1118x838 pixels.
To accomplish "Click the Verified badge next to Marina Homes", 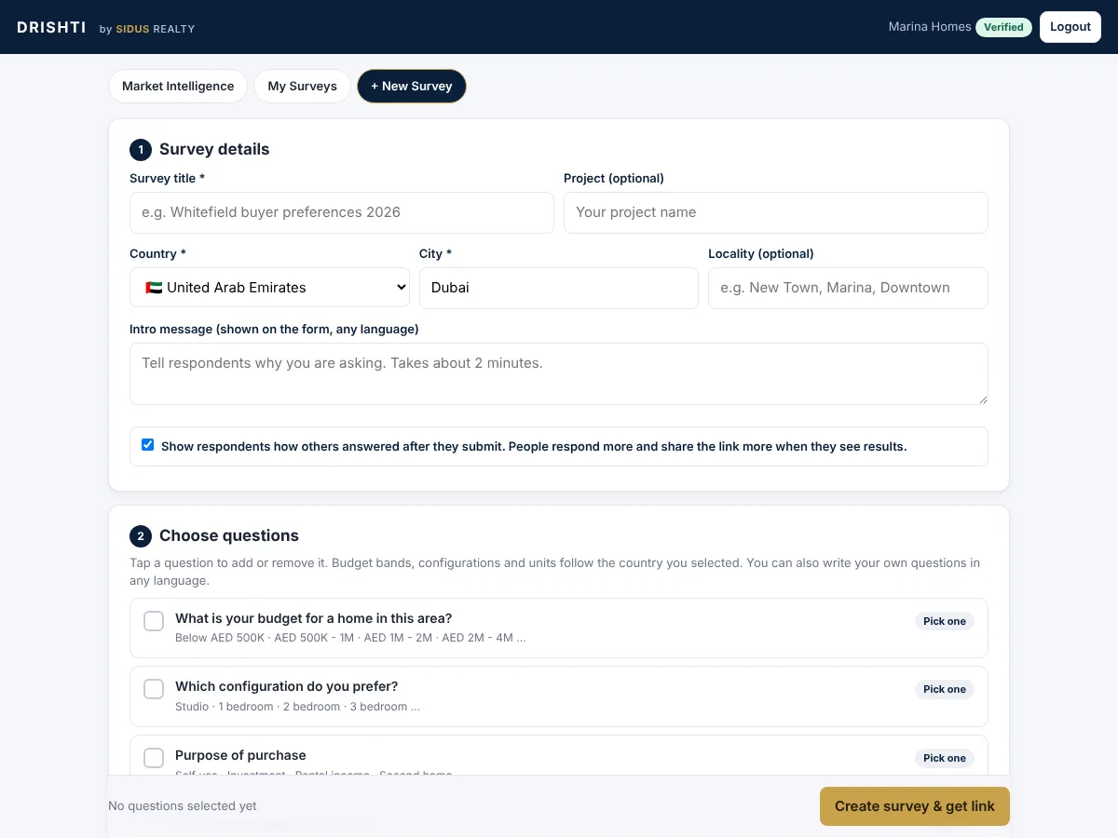I will 1003,27.
